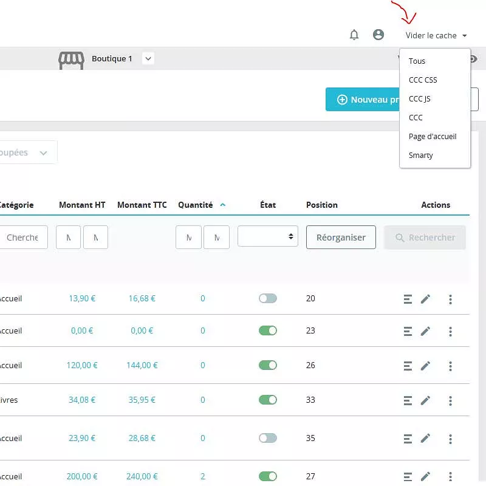This screenshot has width=486, height=486.
Task: Open the État filter select box
Action: pos(268,236)
